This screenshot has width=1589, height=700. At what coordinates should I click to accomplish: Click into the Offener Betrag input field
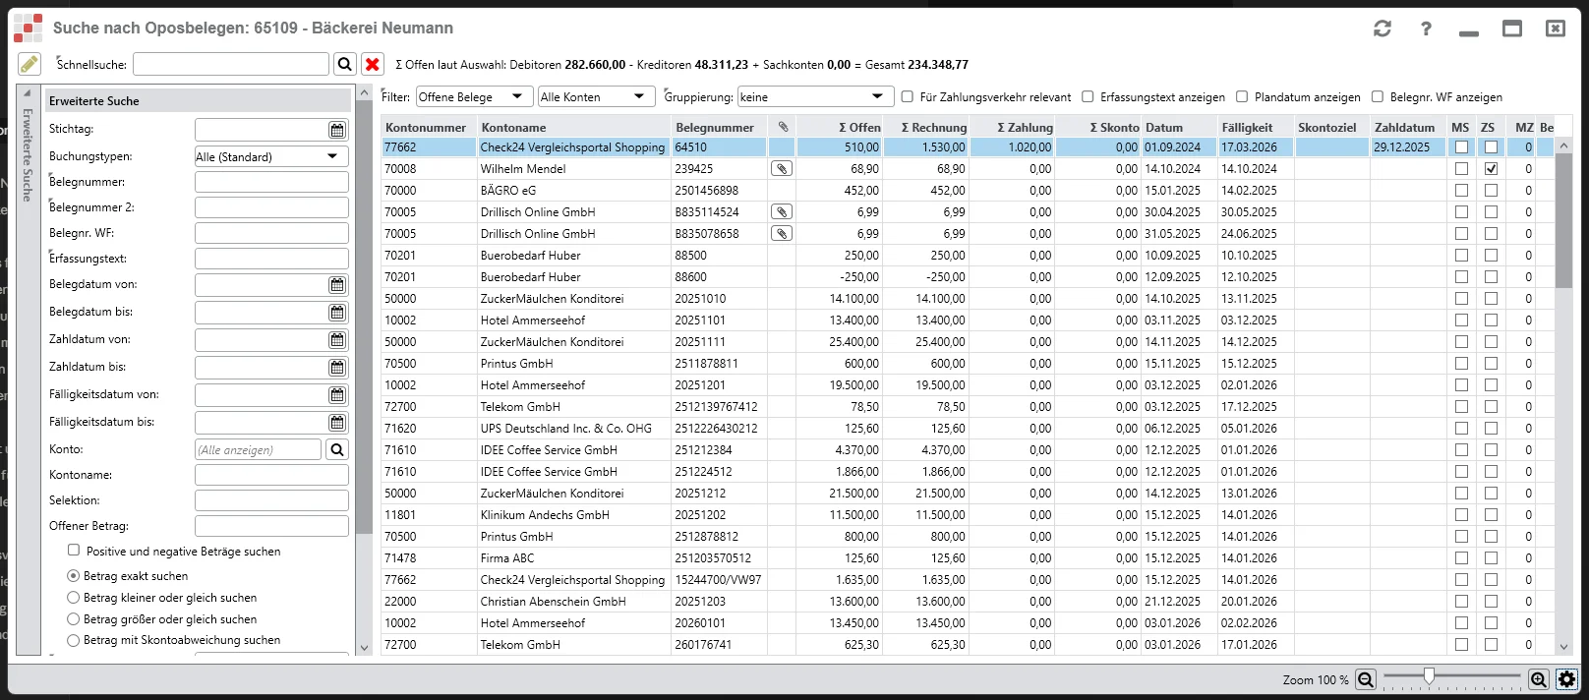point(271,526)
